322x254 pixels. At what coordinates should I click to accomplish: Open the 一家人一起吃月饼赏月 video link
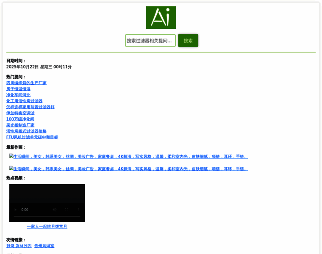[x=47, y=226]
